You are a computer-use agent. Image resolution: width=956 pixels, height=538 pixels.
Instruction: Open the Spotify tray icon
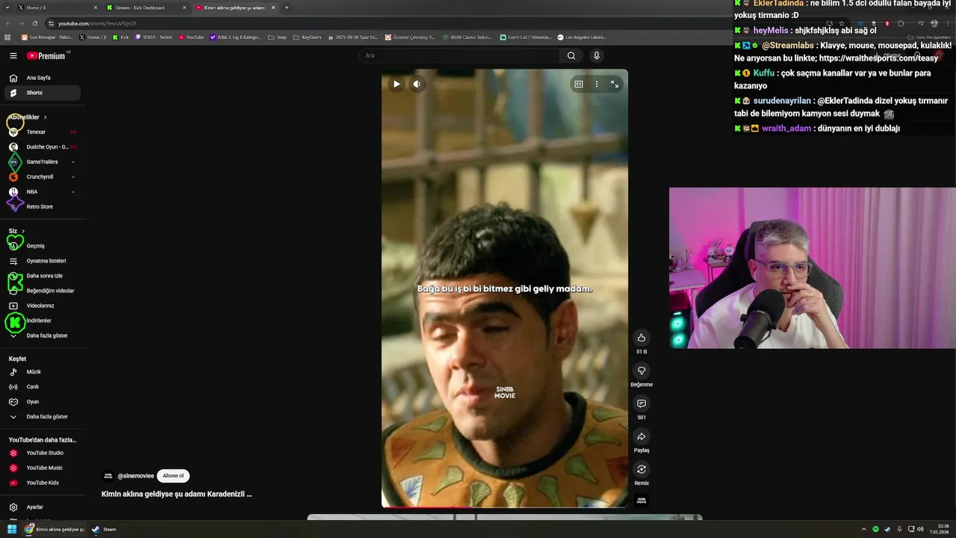[x=876, y=529]
